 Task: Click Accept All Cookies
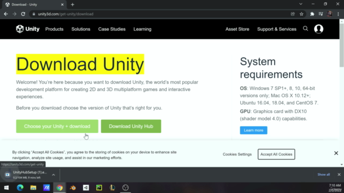pyautogui.click(x=276, y=154)
